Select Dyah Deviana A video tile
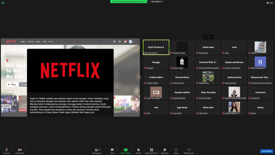 click(x=156, y=47)
